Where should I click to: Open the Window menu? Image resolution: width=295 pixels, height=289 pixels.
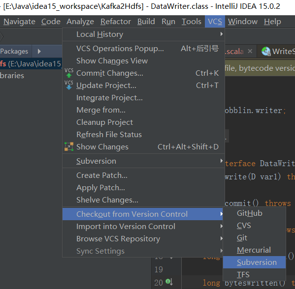click(x=243, y=22)
